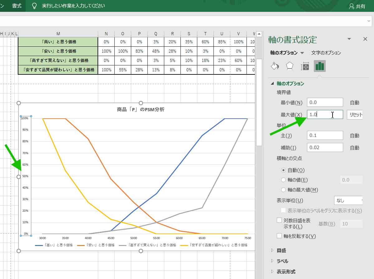Viewport: 374px width, 279px height.
Task: Select column R header
Action: click(x=172, y=34)
